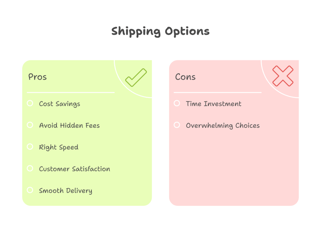Click the Shipping Options title

coord(160,31)
